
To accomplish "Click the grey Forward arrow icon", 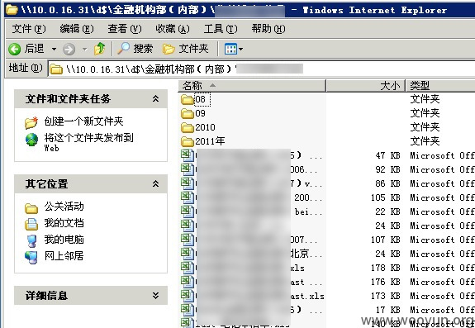I will (69, 49).
